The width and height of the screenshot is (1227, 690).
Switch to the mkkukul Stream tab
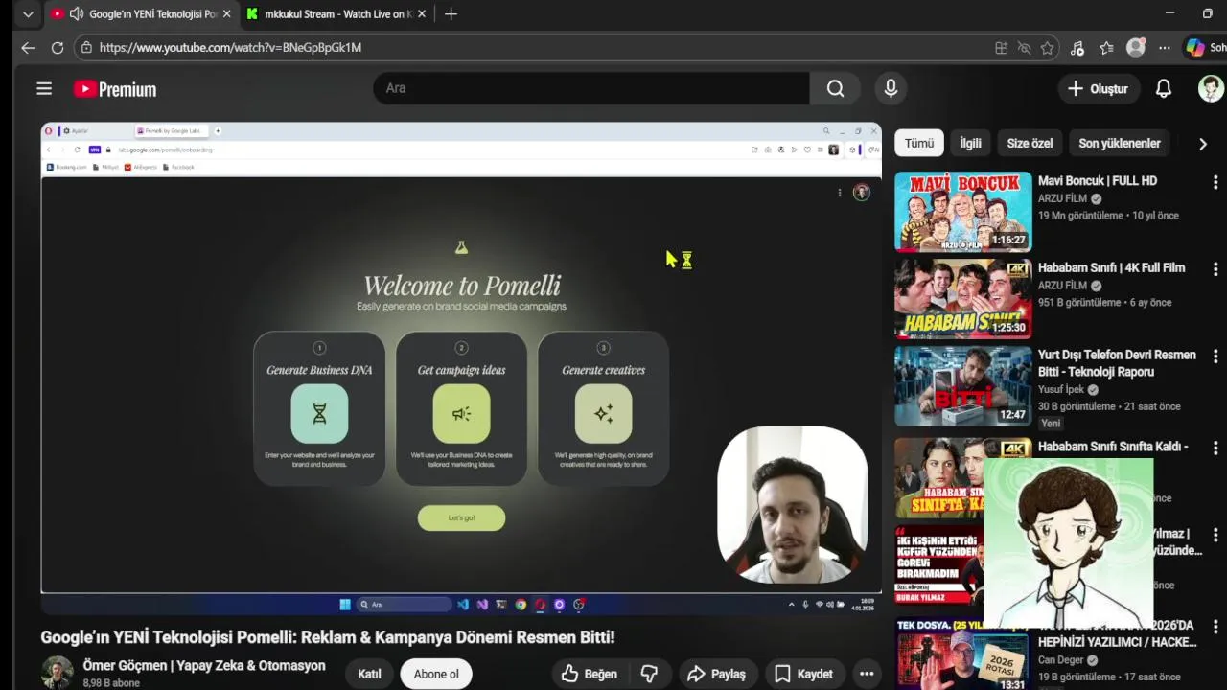[x=335, y=14]
